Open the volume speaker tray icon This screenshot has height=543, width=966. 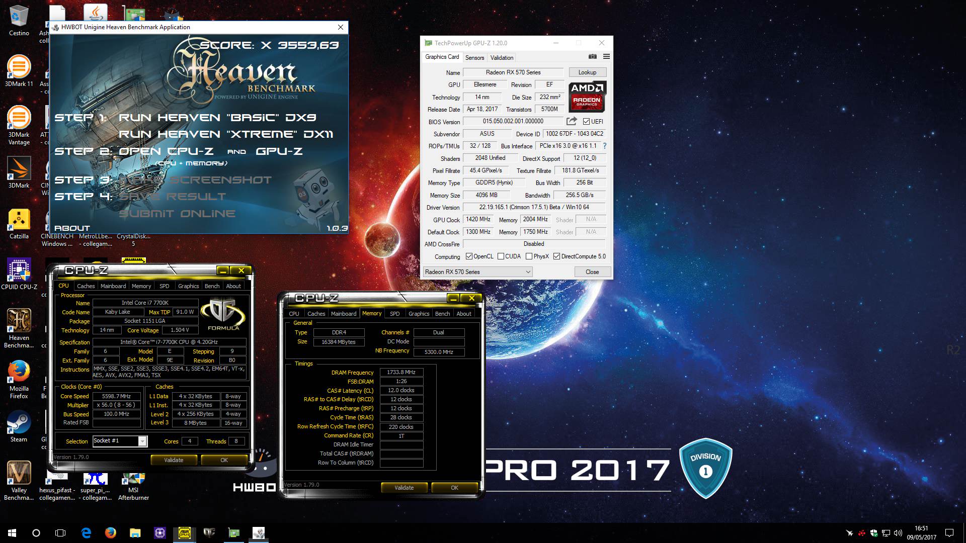pos(898,533)
